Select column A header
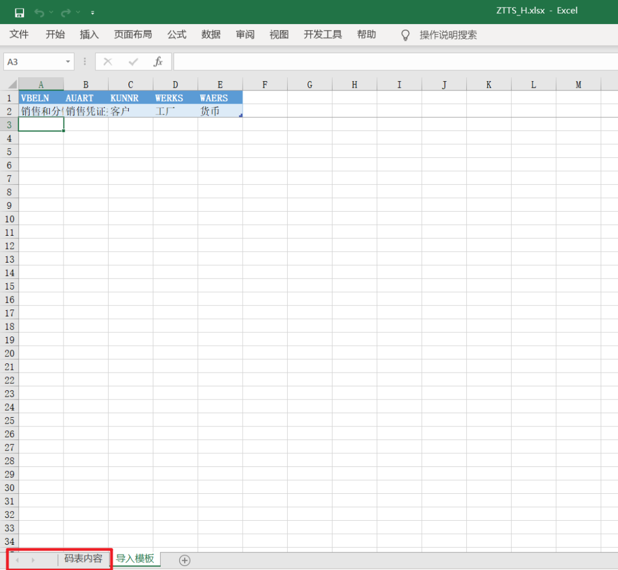The image size is (618, 570). [x=41, y=84]
